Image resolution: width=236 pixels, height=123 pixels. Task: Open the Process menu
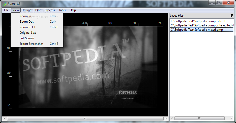click(x=50, y=10)
